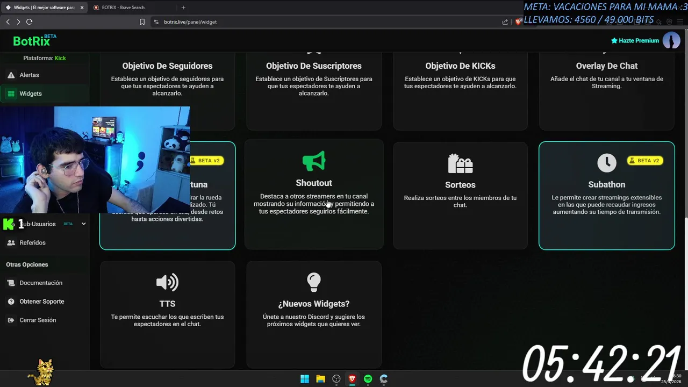
Task: Click the Kick platform label
Action: pos(60,58)
